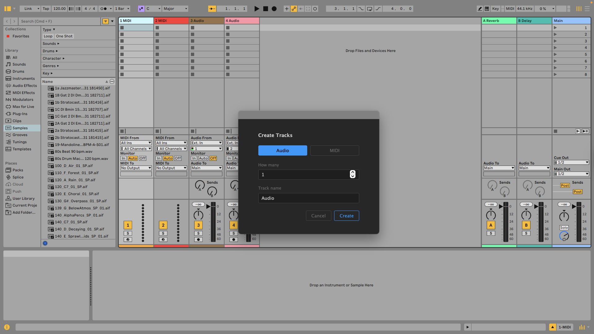Set track 3 Audio monitor to Off

tap(213, 158)
